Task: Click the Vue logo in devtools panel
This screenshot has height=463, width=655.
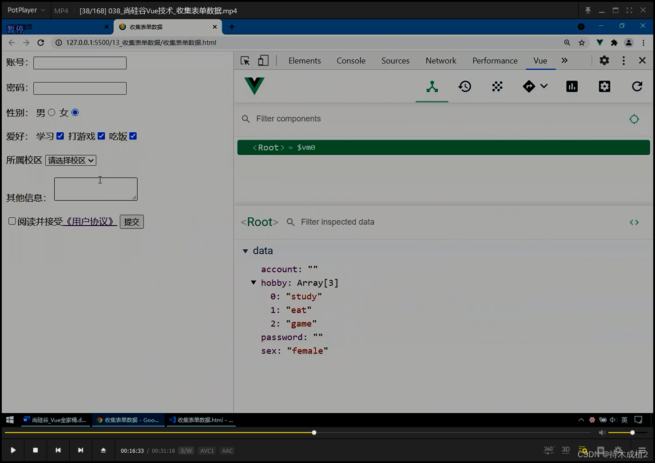Action: tap(254, 86)
